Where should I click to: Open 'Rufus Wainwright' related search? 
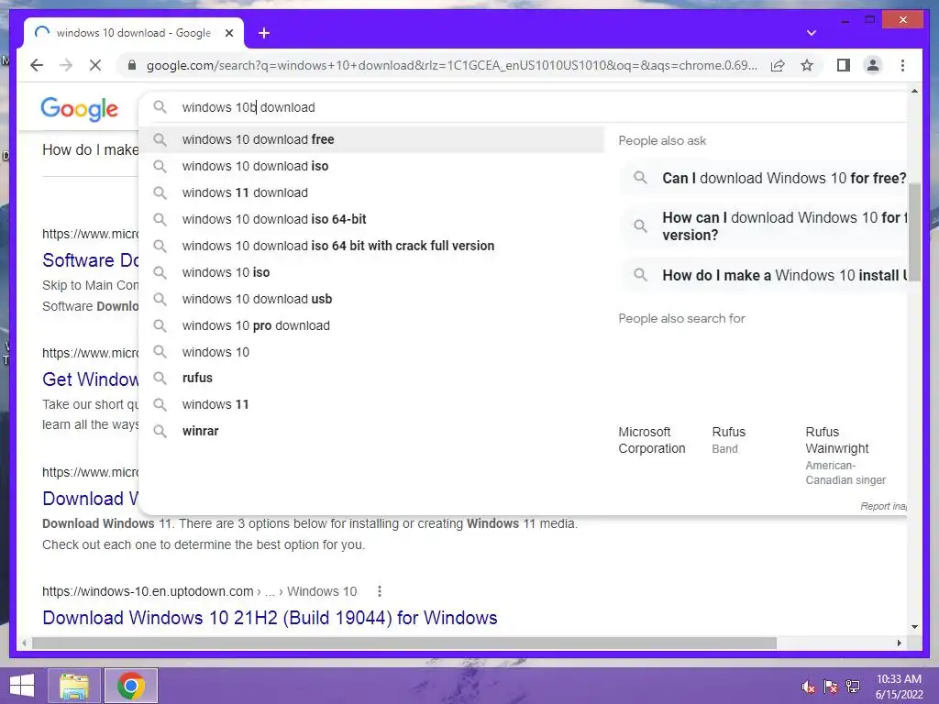click(x=845, y=455)
